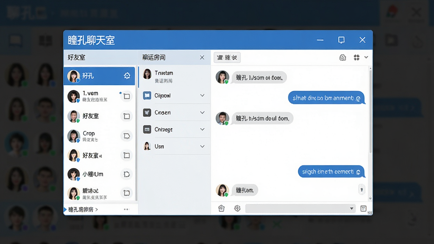Click the square icon beside 好友室 contact row
Screen dimensions: 434x244
click(x=127, y=116)
